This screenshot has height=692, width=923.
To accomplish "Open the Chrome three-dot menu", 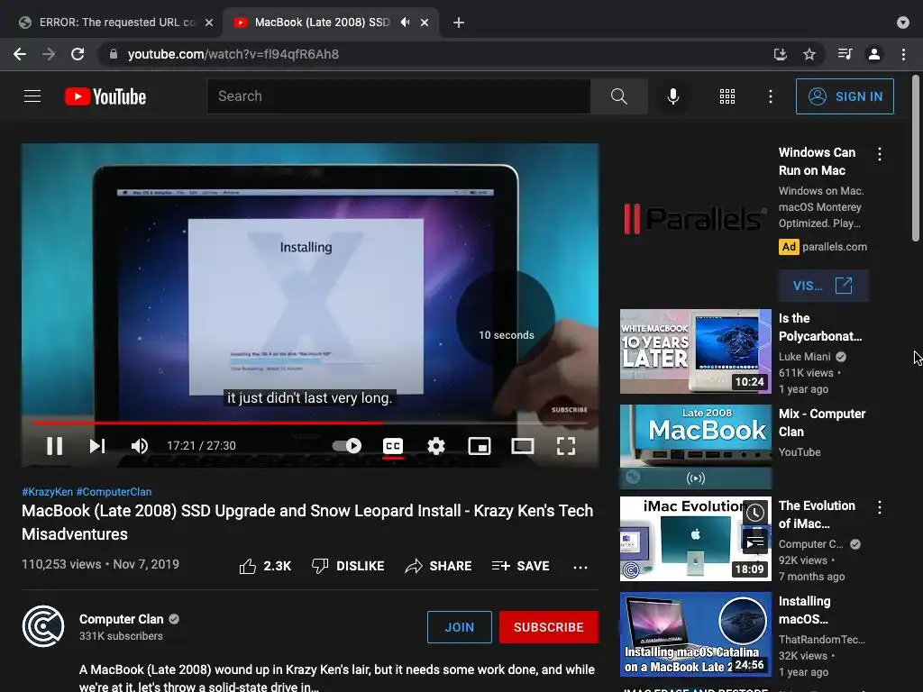I will click(x=903, y=54).
